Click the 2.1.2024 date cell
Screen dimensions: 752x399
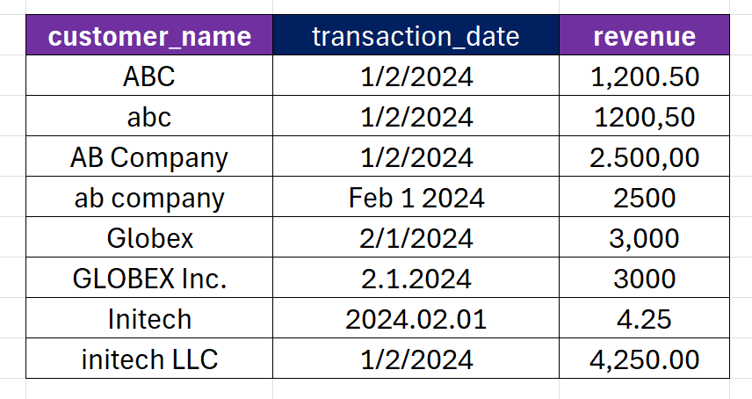point(416,279)
